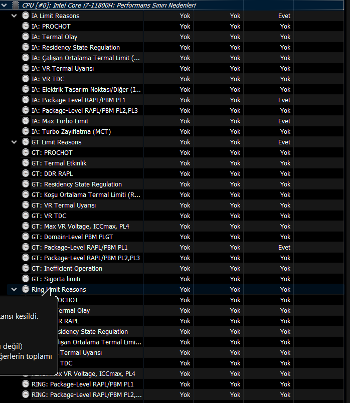Click the Evet value for IA: Package-Level RAPL/PBM PL1

tap(284, 100)
